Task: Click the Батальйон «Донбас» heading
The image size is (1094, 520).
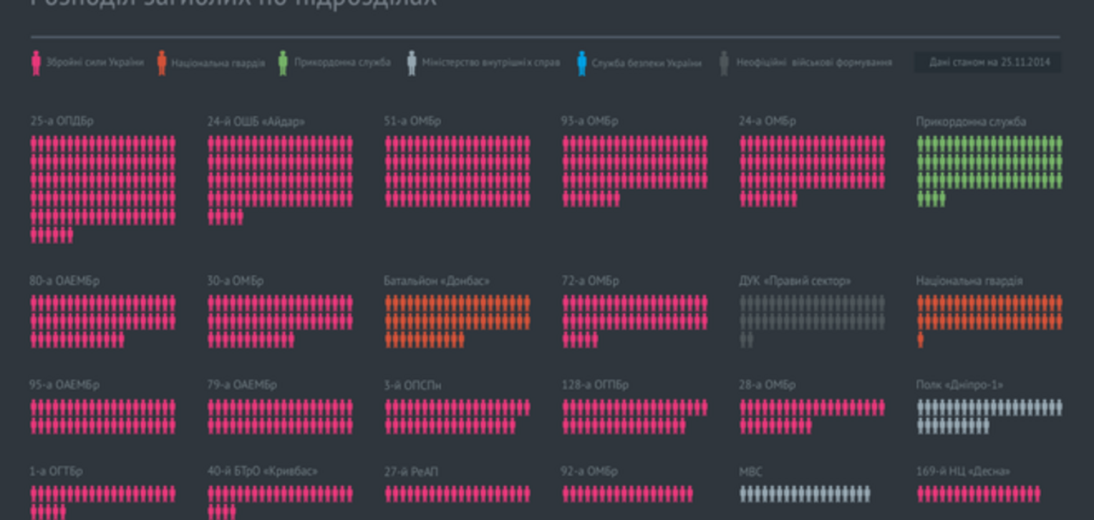Action: [436, 281]
